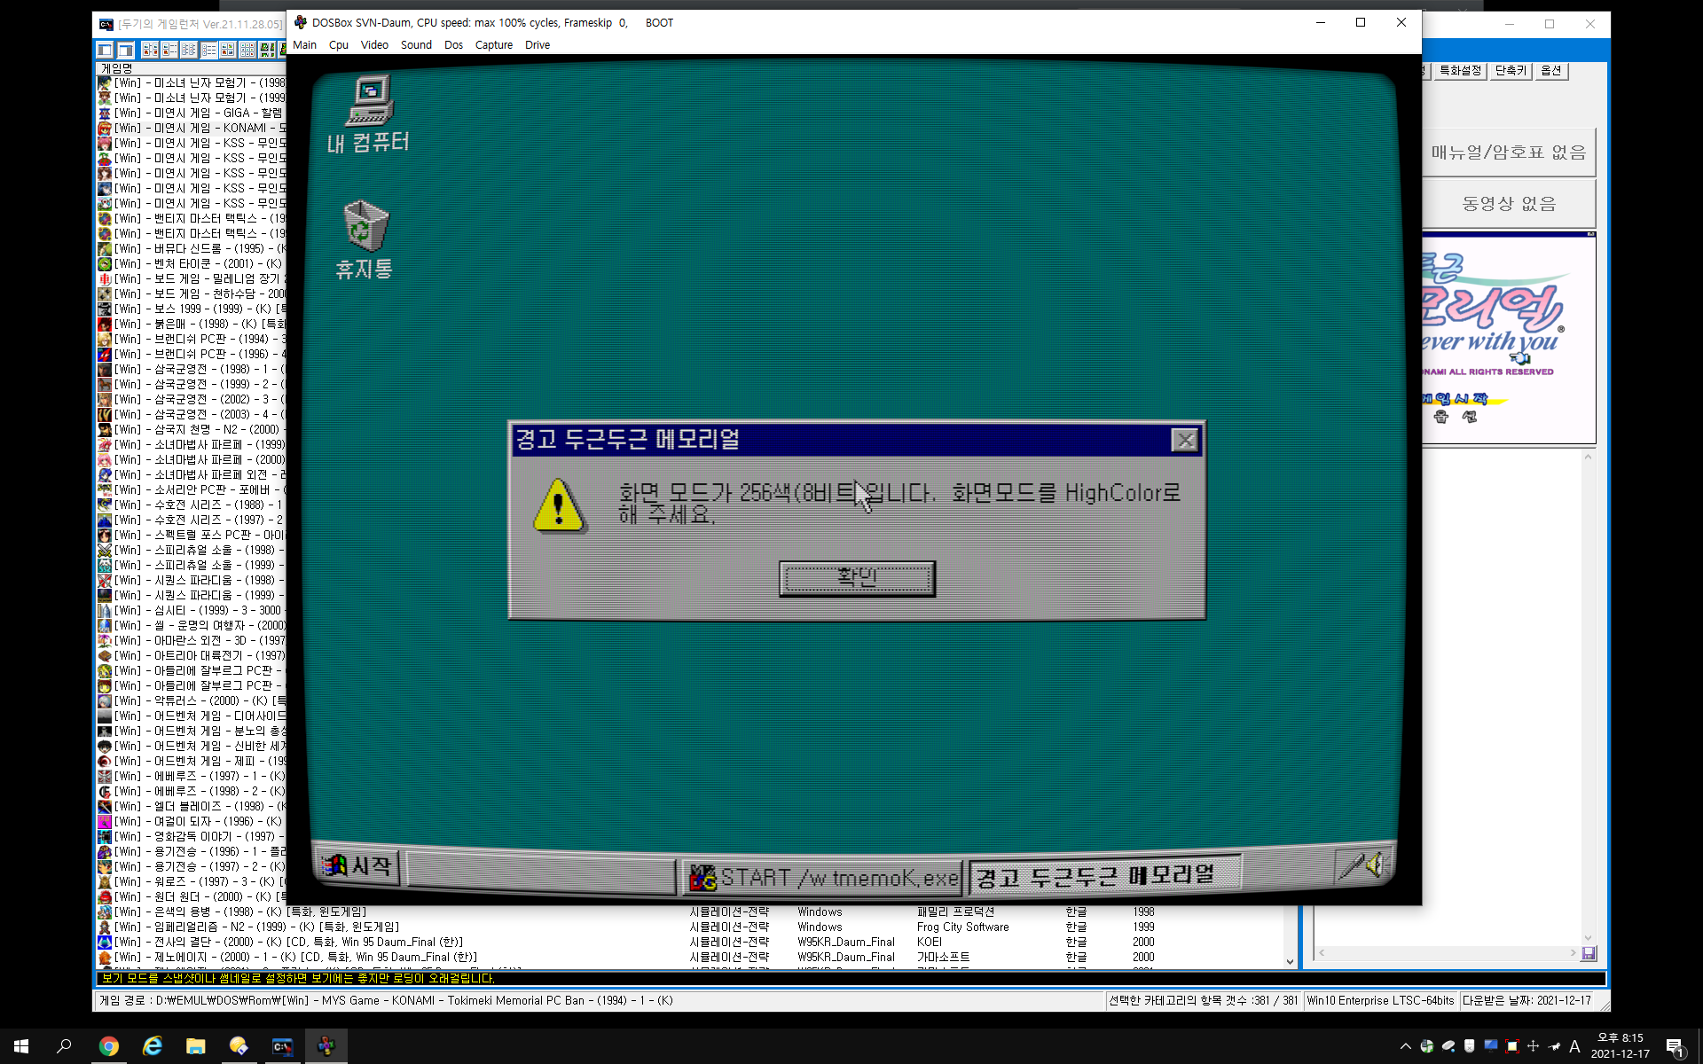This screenshot has width=1703, height=1064.
Task: Click the warning dialog's X close icon
Action: point(1184,440)
